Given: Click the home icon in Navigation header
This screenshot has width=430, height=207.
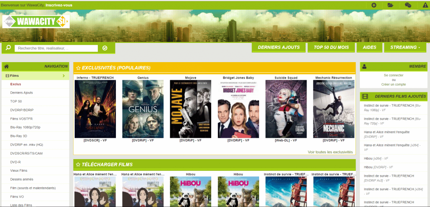Looking at the screenshot, I should pyautogui.click(x=7, y=66).
